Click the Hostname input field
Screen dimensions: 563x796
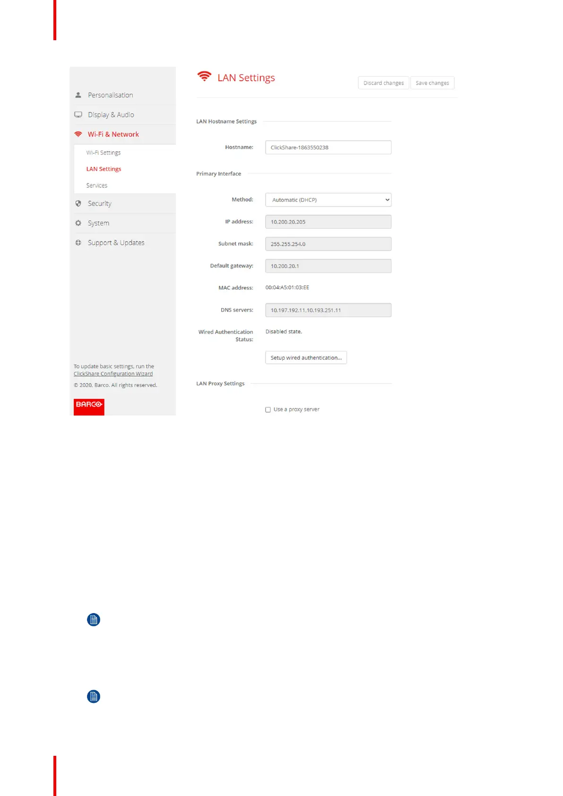pyautogui.click(x=328, y=147)
